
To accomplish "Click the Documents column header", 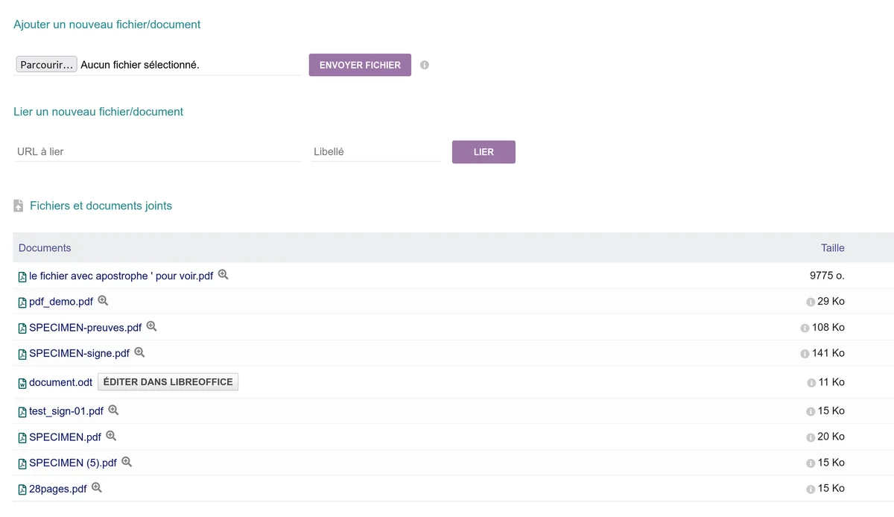I will point(45,248).
